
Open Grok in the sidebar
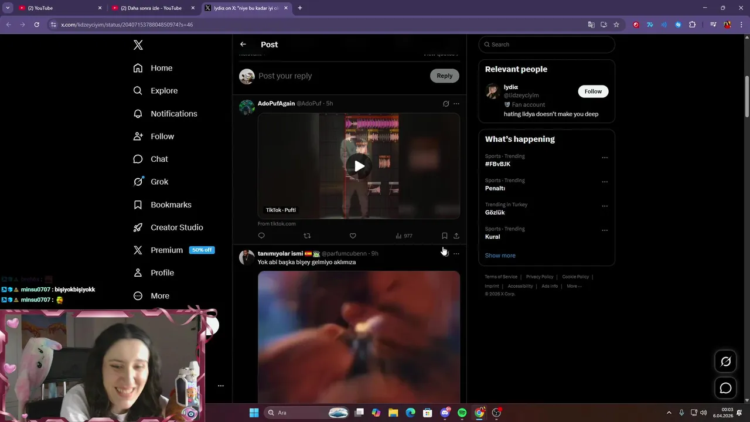coord(151,182)
